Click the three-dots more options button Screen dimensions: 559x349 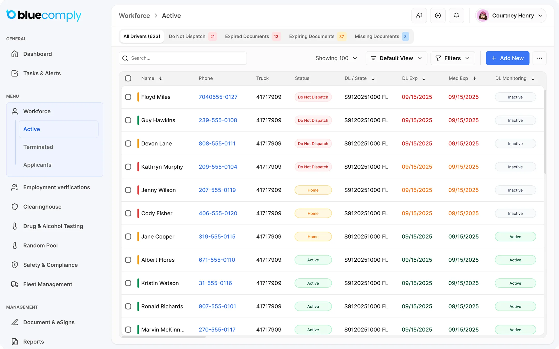click(539, 58)
